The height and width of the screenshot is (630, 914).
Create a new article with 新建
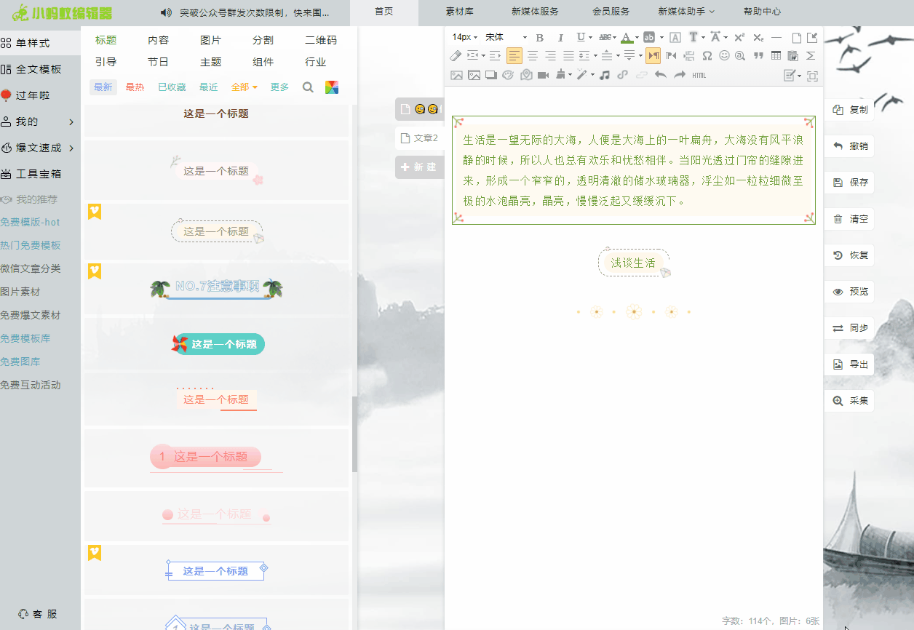click(419, 167)
